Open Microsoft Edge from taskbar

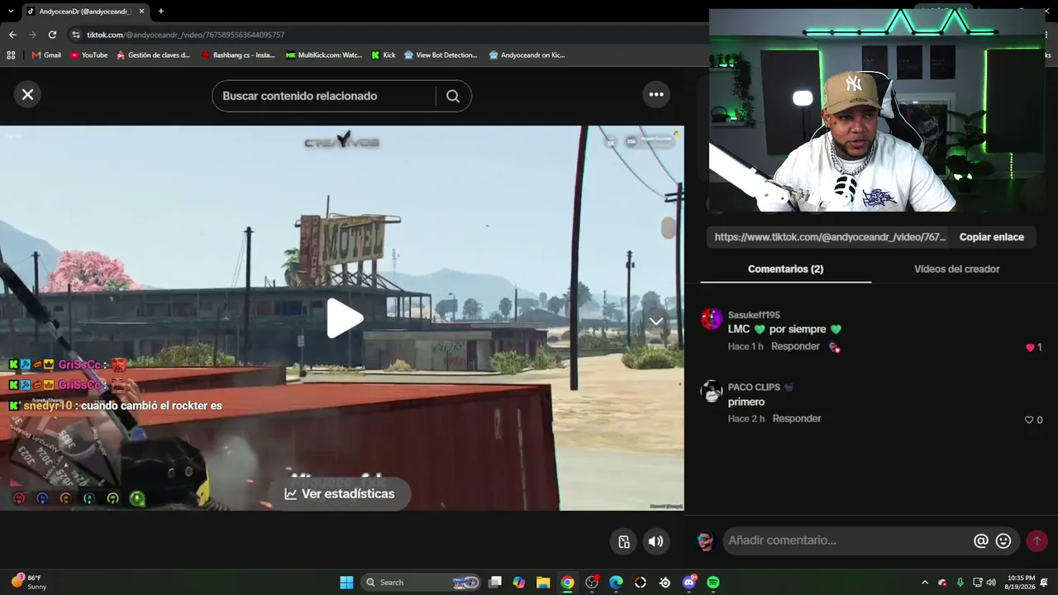[616, 583]
